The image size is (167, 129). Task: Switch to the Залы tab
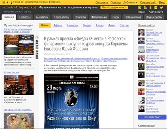(116, 17)
